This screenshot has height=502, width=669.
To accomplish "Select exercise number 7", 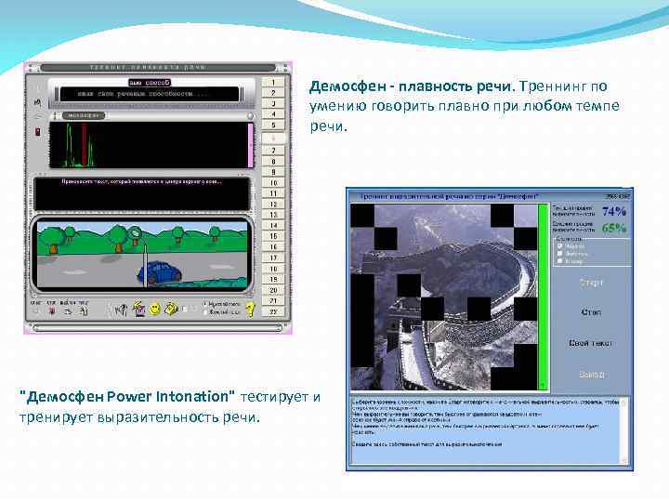I will click(273, 151).
